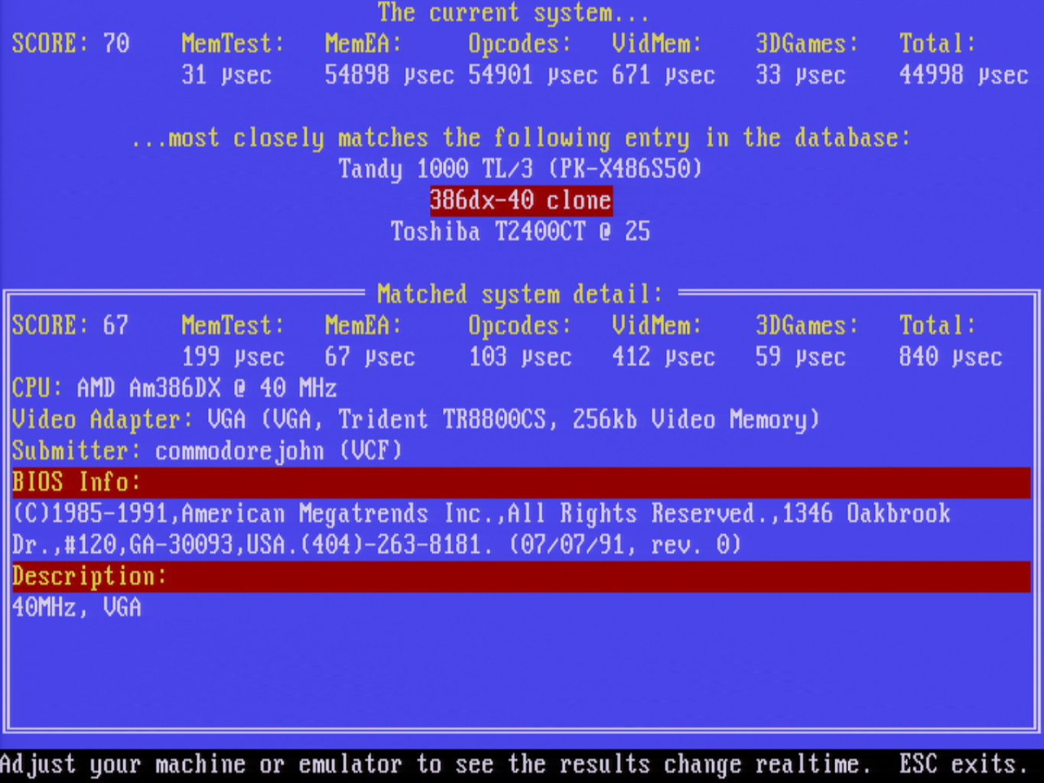Screen dimensions: 1044x783
Task: Click the red "BIOS Info:" header bar
Action: pyautogui.click(x=522, y=482)
